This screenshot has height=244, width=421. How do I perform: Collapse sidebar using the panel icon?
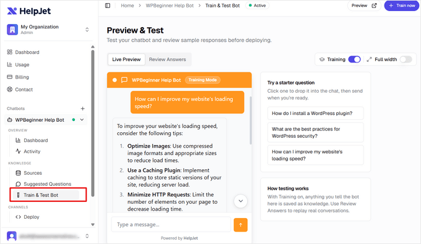(108, 6)
